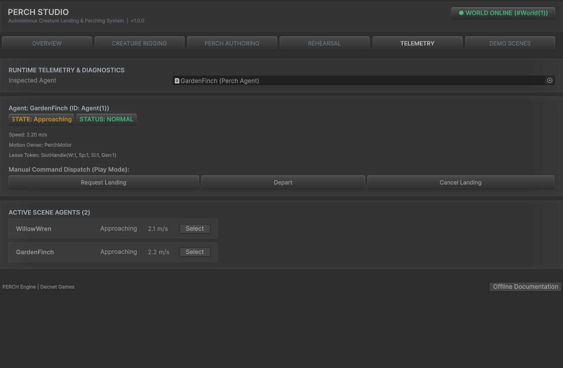Click the World Online (#World(1)) button

[x=503, y=13]
